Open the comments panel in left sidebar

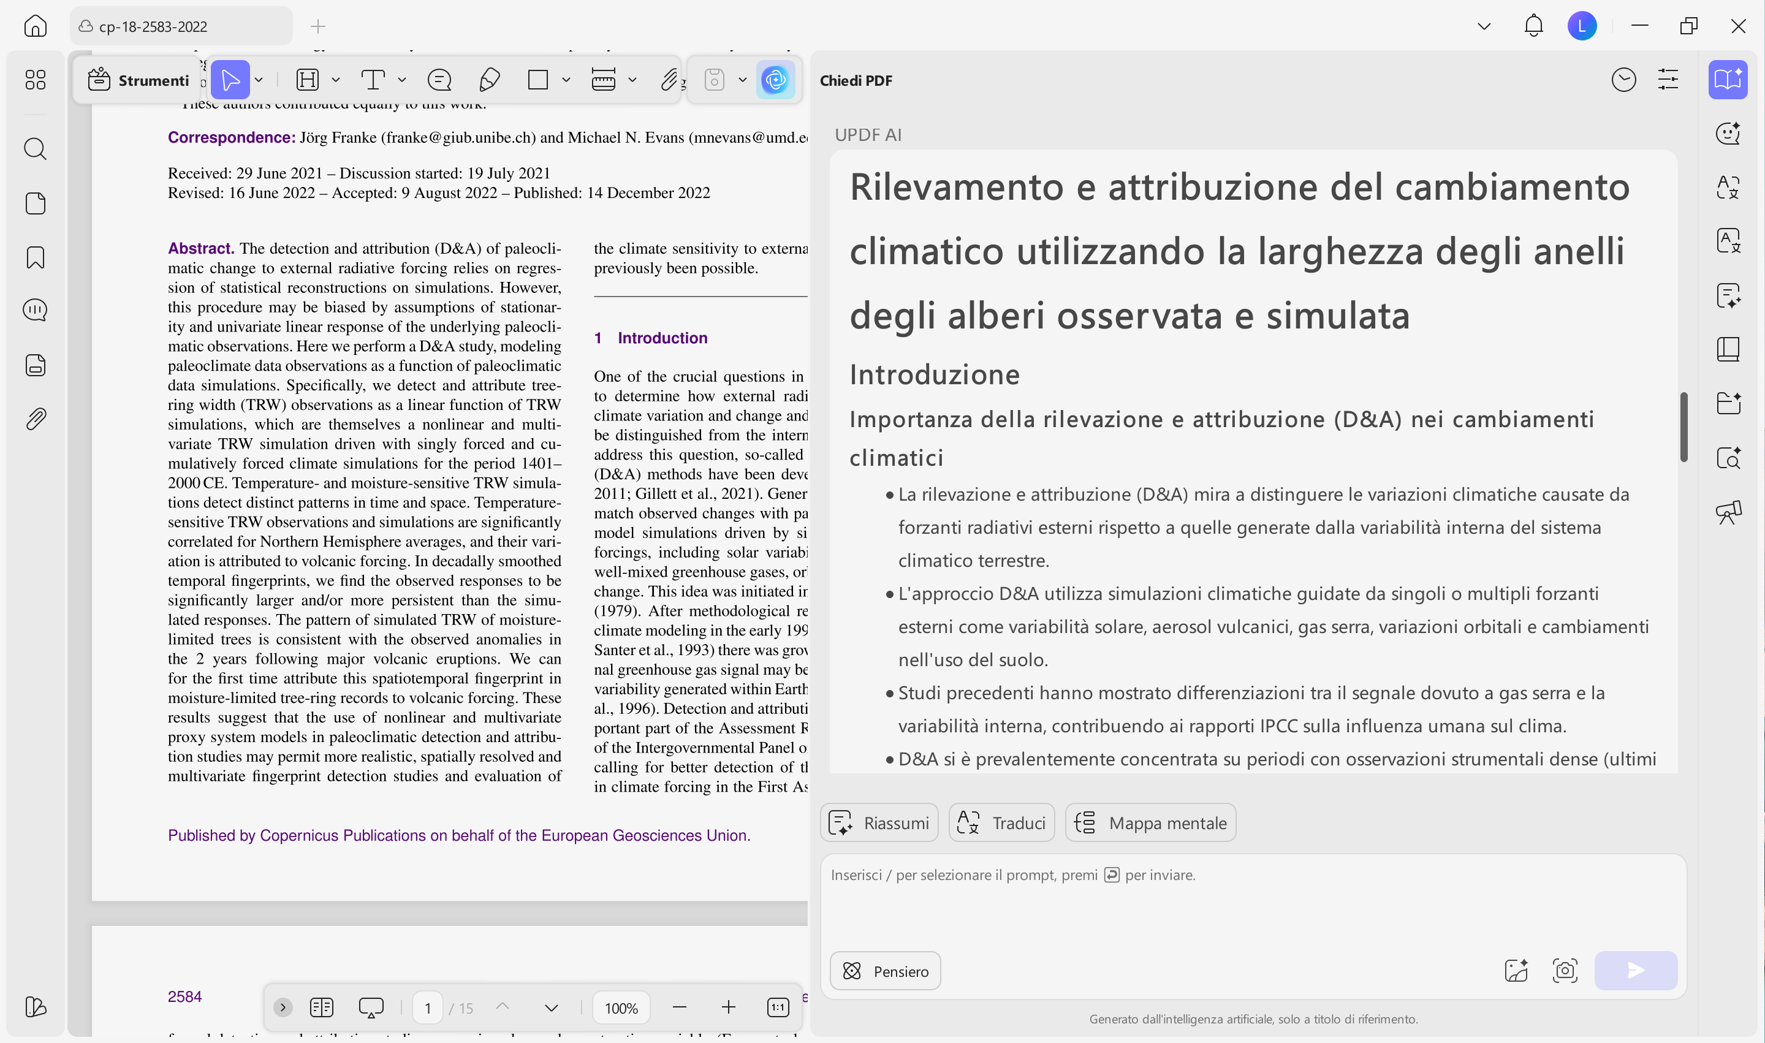[x=35, y=310]
